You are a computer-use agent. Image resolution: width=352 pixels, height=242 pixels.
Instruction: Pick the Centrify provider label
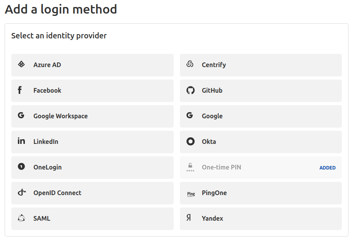coord(214,65)
